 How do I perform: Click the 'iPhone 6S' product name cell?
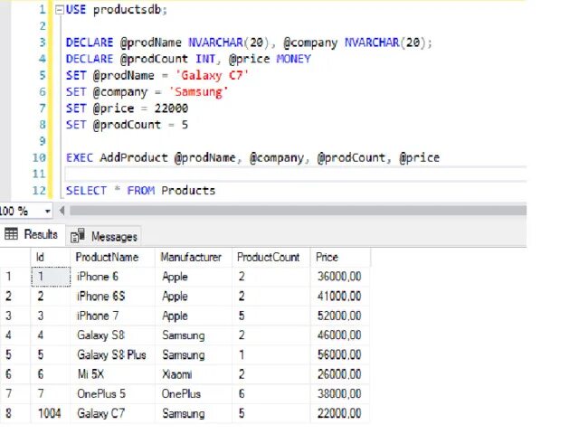click(112, 296)
